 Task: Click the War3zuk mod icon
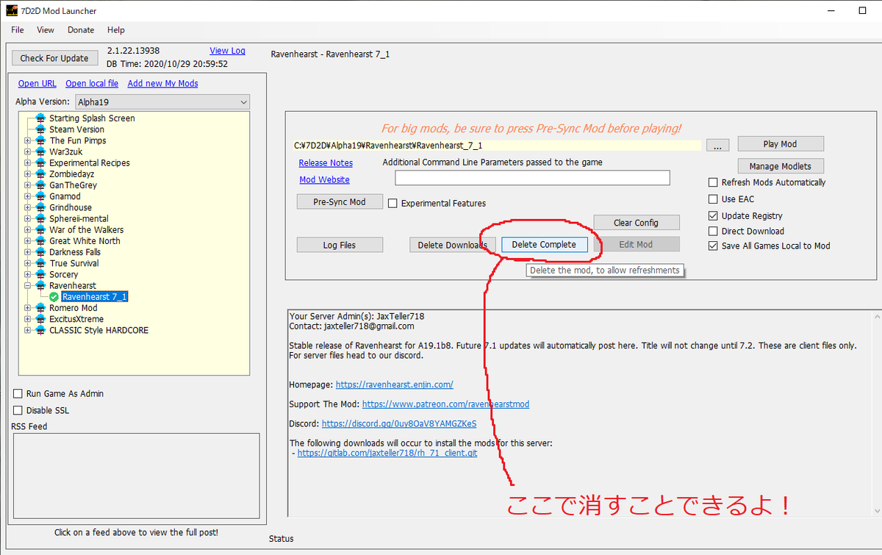point(40,151)
